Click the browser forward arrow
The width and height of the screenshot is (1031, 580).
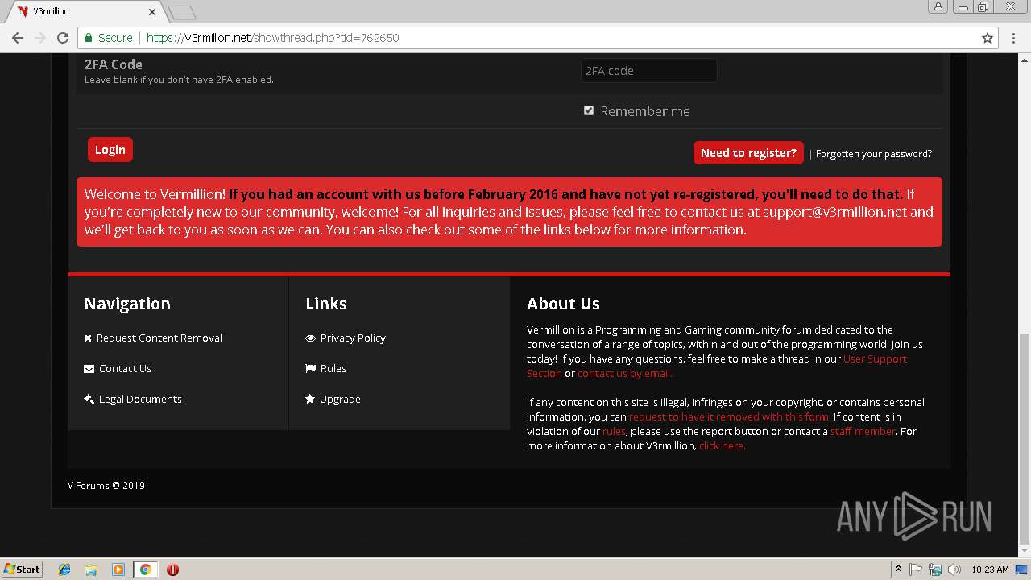click(x=40, y=38)
